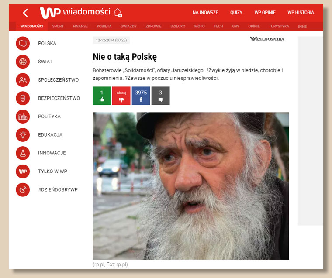Open the Społeczeństwo people icon

point(23,80)
